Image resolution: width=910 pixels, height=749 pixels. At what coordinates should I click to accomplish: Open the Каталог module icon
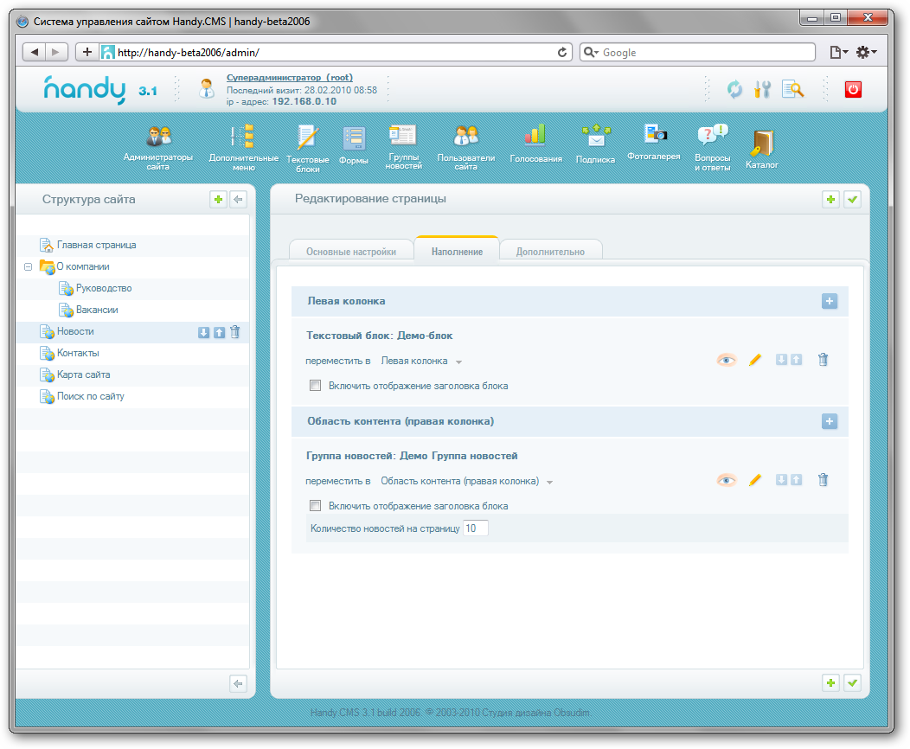click(x=762, y=144)
